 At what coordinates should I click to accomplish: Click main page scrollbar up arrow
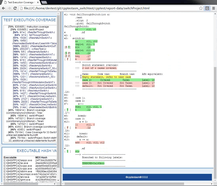coord(215,14)
